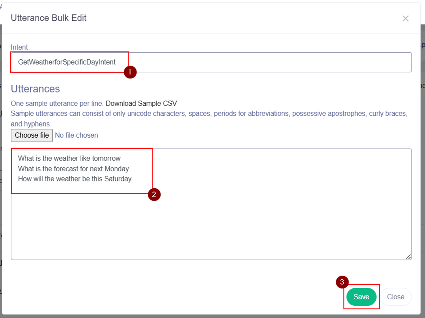Grab the textarea resize handle
Image resolution: width=425 pixels, height=318 pixels.
pos(408,257)
